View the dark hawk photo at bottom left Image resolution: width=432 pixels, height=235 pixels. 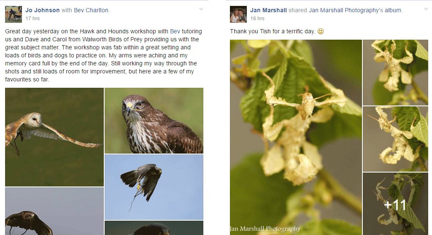[54, 211]
